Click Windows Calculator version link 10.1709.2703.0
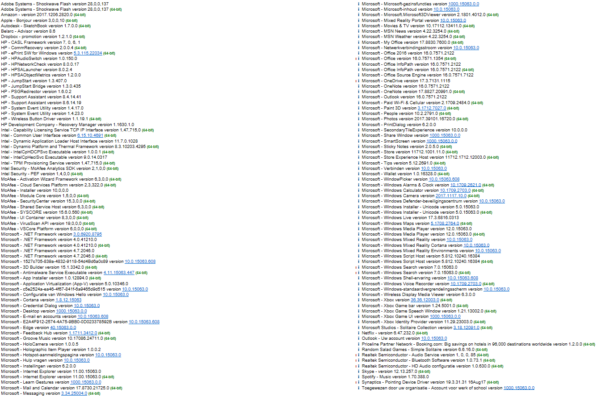601x397 pixels. (x=455, y=190)
